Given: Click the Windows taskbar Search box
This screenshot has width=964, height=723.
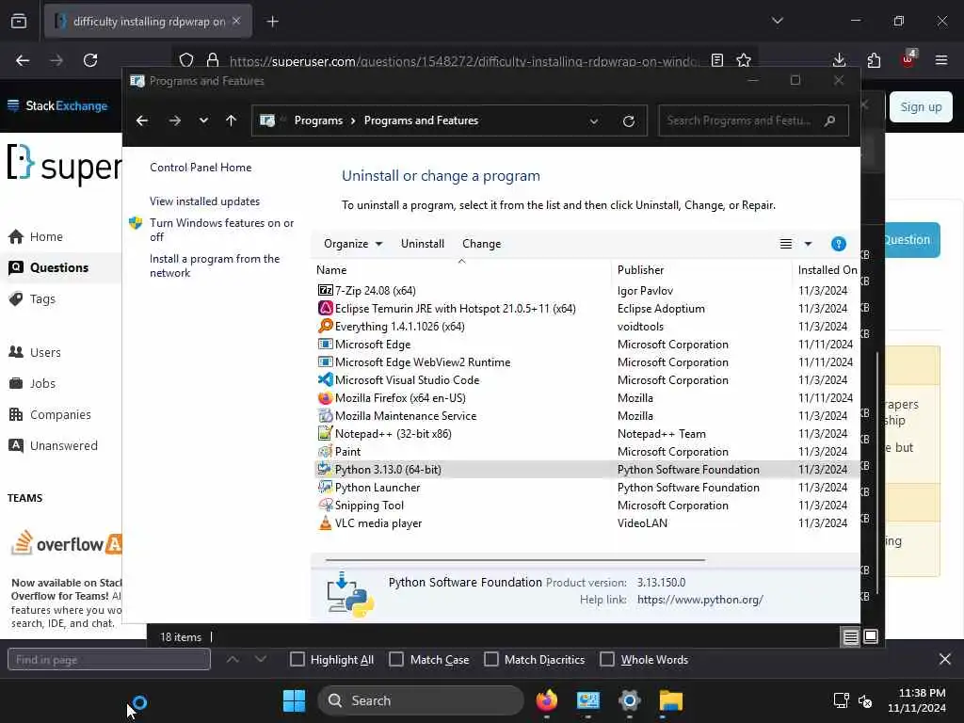Looking at the screenshot, I should click(x=421, y=700).
